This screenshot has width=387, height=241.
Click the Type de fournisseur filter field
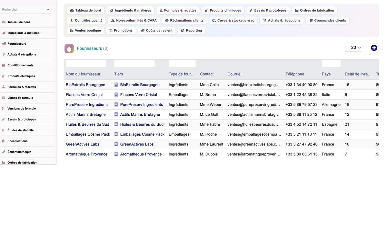(x=182, y=64)
